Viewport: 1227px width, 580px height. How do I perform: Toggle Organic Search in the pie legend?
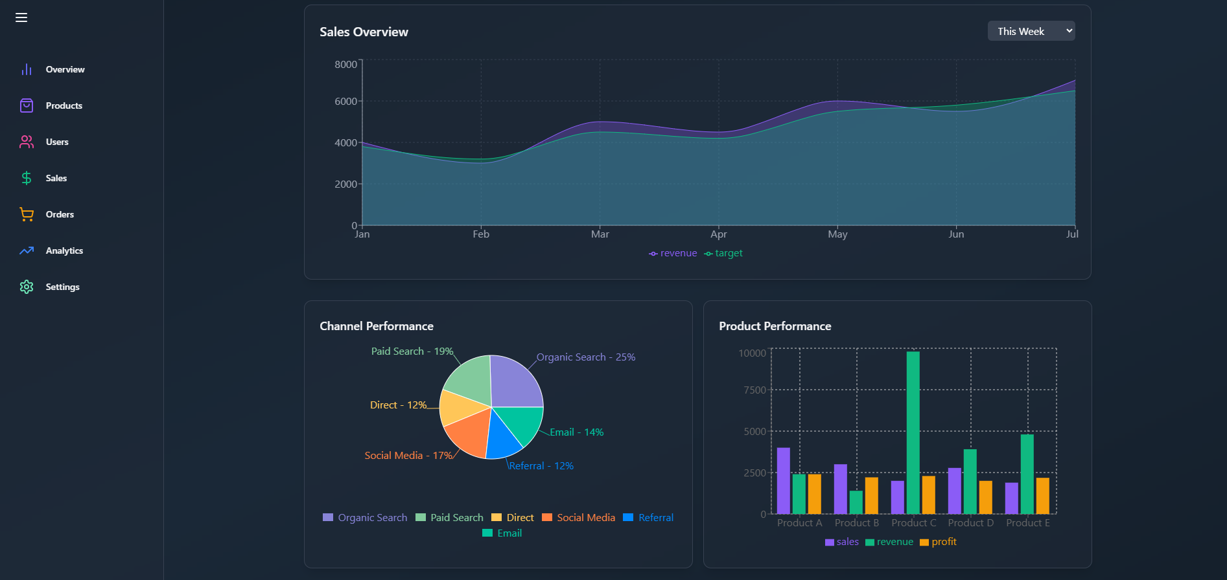click(365, 518)
